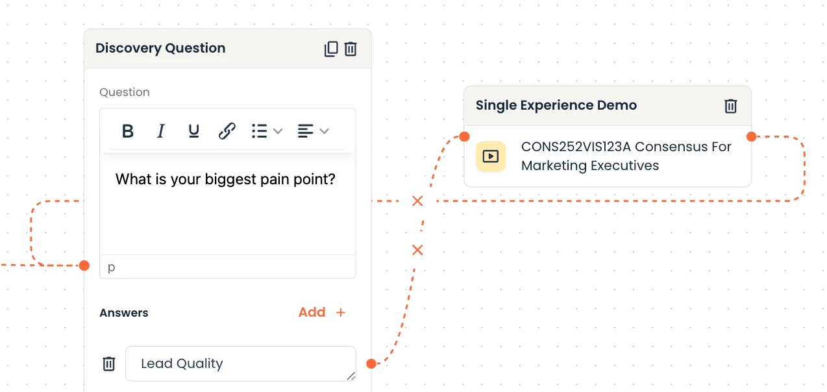The width and height of the screenshot is (827, 392).
Task: Remove the connection via the X on the horizontal dashed line
Action: pos(417,201)
